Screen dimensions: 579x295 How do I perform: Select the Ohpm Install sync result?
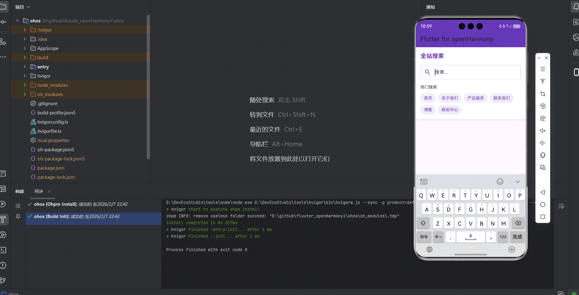(94, 204)
